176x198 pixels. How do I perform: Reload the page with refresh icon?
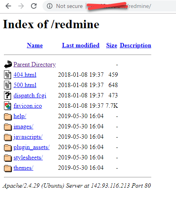point(34,6)
